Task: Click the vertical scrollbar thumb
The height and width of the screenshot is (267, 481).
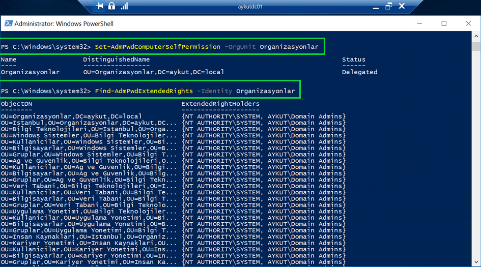Action: pyautogui.click(x=476, y=47)
